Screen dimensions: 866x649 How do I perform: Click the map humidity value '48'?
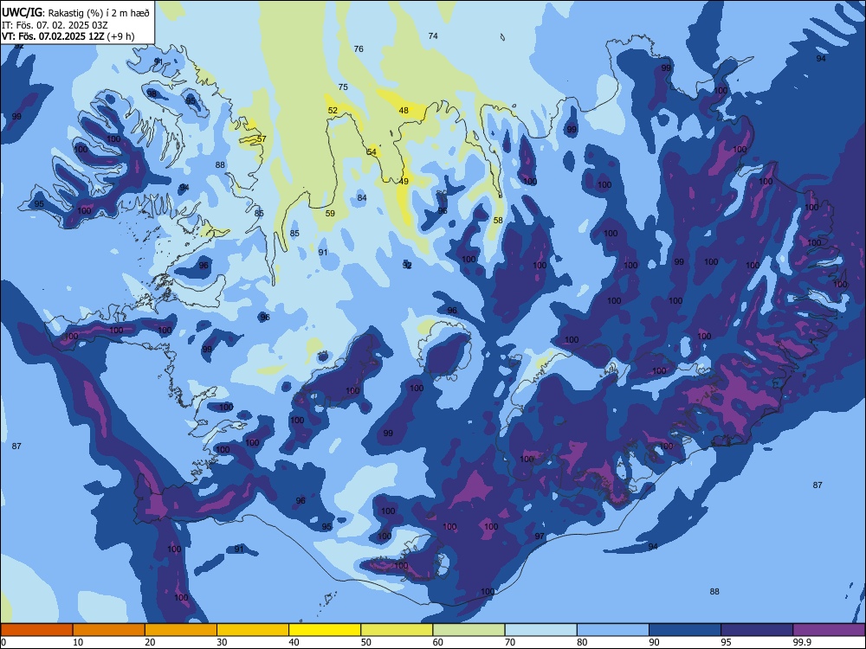pos(404,111)
